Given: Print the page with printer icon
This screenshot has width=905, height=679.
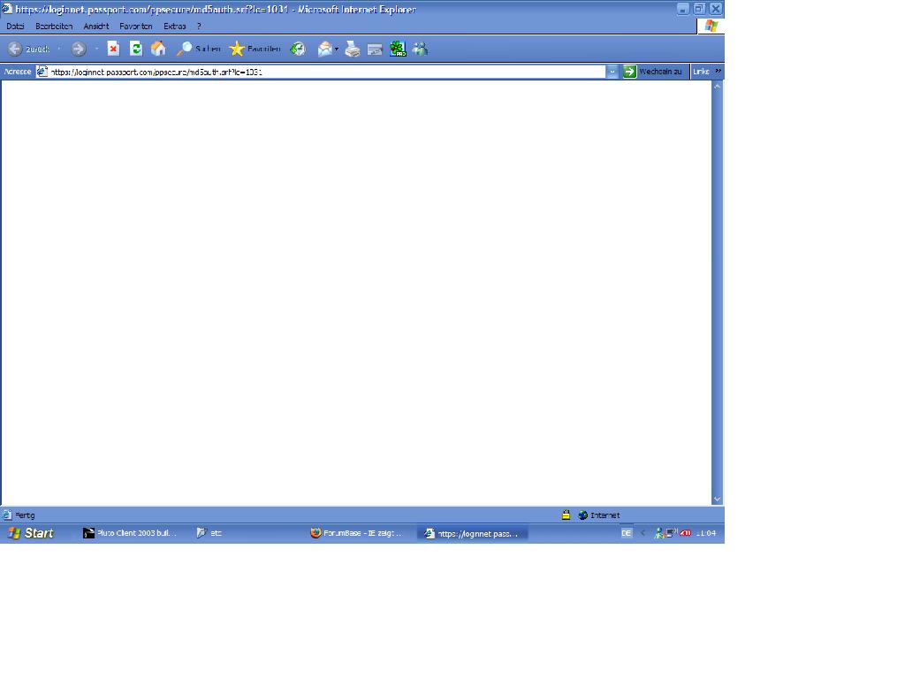Looking at the screenshot, I should pyautogui.click(x=352, y=50).
